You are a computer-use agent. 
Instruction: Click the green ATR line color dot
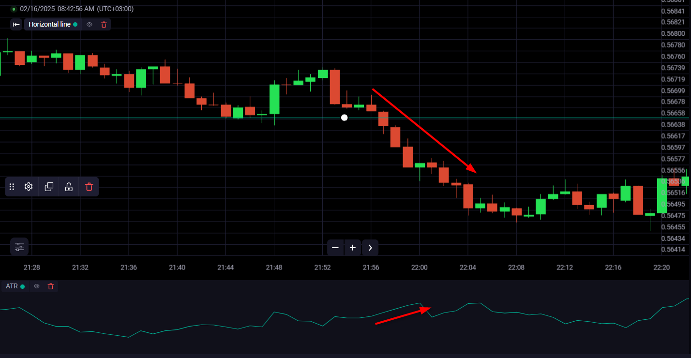[x=23, y=286]
